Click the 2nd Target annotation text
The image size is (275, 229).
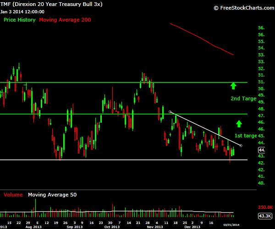click(243, 98)
